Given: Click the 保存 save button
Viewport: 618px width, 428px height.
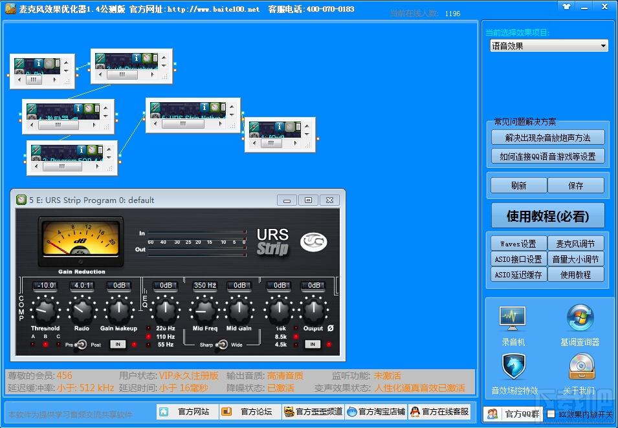Looking at the screenshot, I should point(575,186).
